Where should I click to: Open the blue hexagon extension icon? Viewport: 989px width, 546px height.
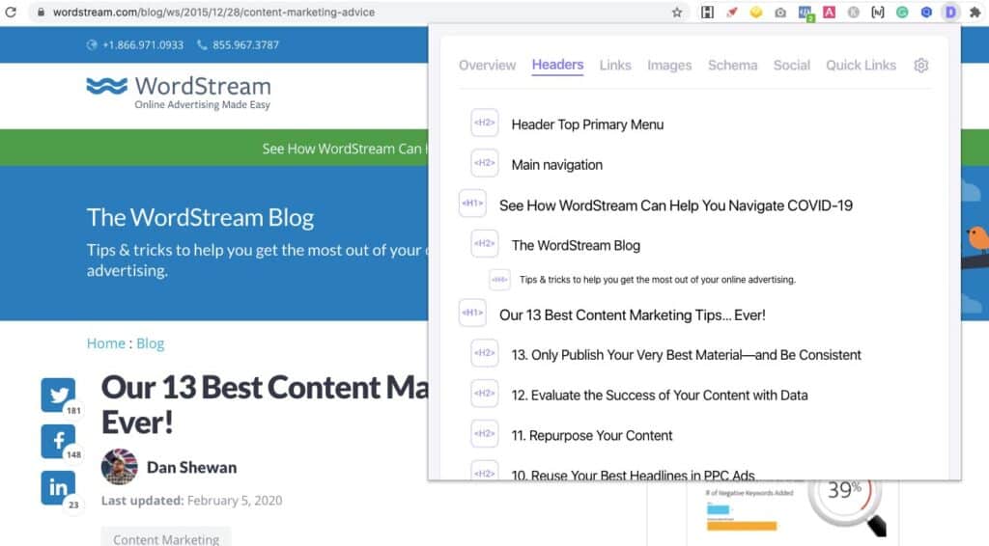926,12
